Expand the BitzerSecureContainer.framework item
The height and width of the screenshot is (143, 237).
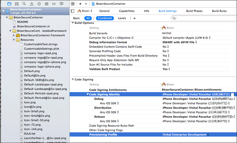14,36
